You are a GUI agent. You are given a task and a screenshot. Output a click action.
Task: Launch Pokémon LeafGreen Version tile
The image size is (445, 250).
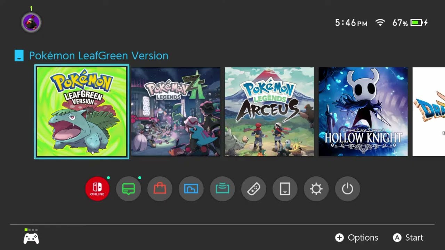point(82,112)
